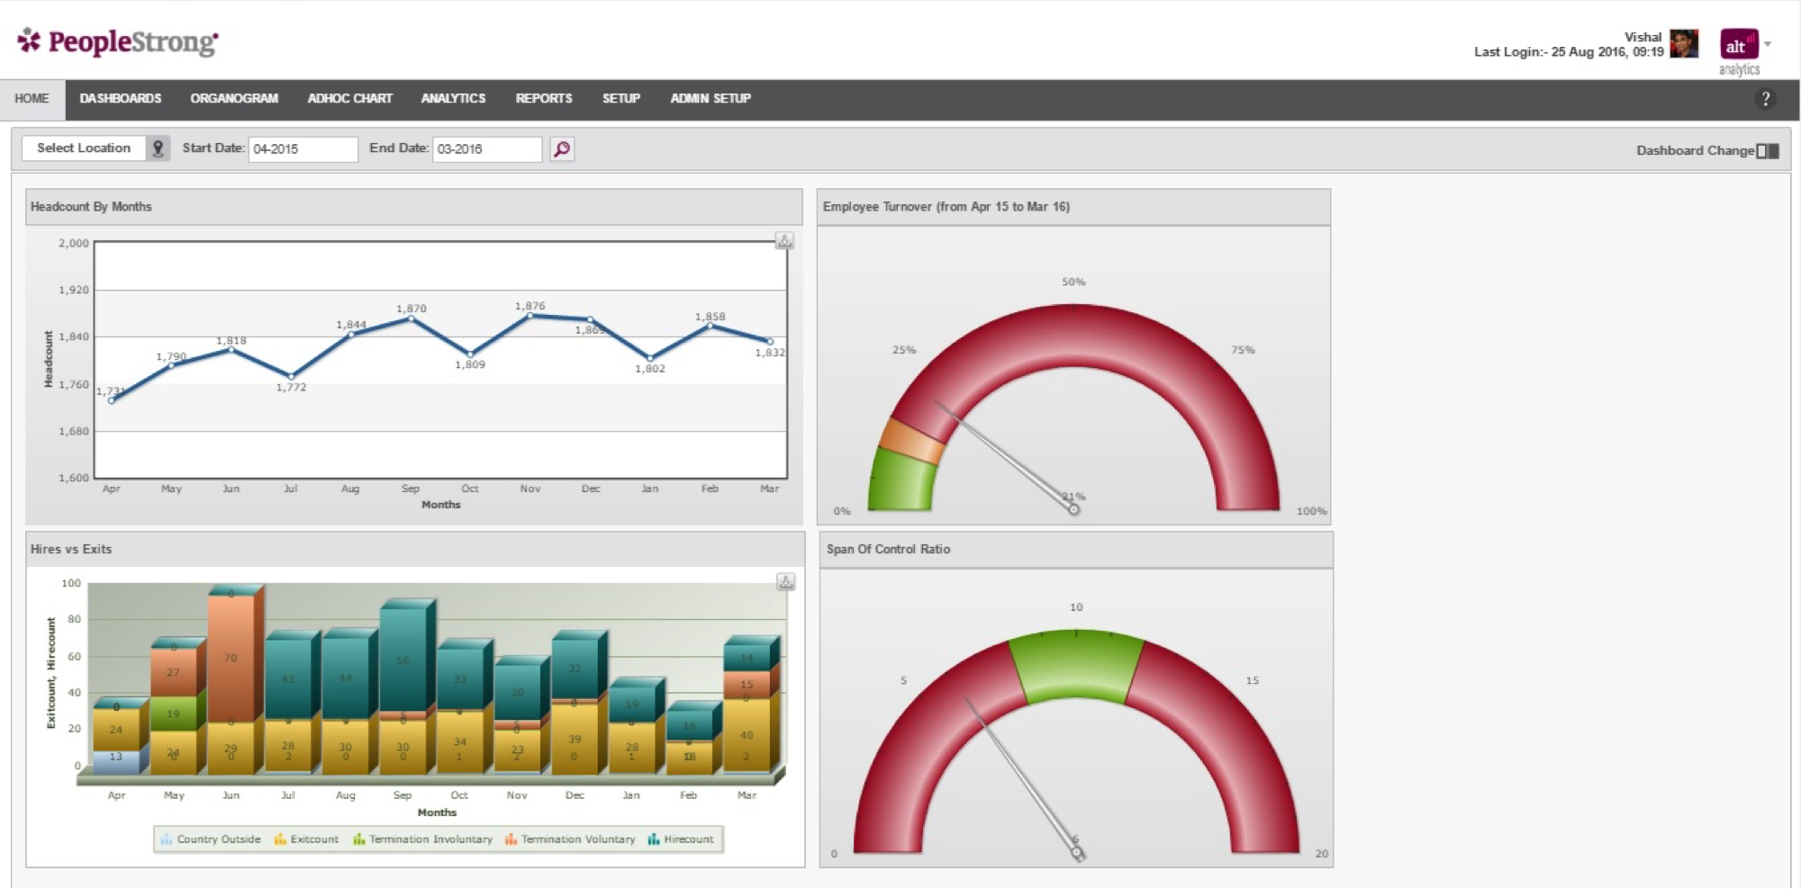Toggle Termination Voluntary legend entry
The height and width of the screenshot is (889, 1801).
(570, 840)
